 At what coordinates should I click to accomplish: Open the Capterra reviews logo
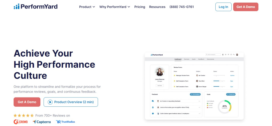(42, 122)
